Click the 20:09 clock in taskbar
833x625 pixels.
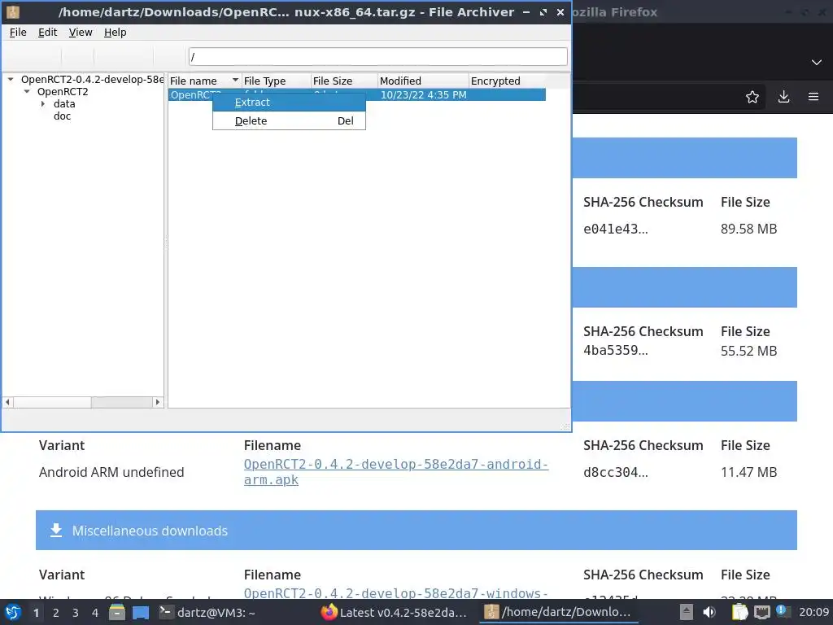click(813, 612)
